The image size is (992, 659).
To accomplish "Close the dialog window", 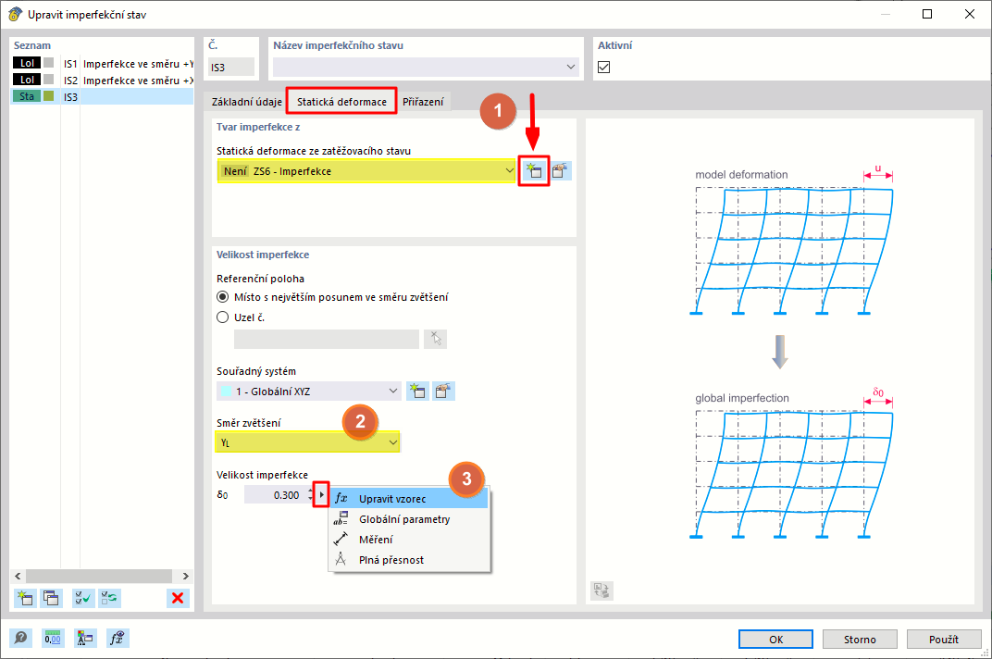I will pos(969,14).
